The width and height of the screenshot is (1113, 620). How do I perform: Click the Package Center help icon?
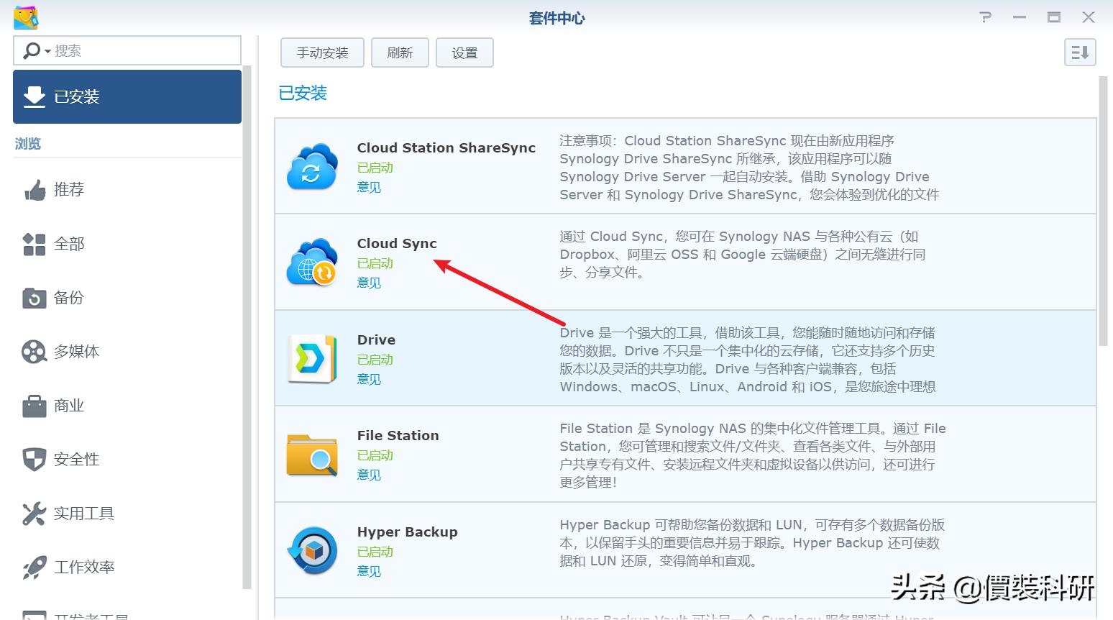coord(984,17)
